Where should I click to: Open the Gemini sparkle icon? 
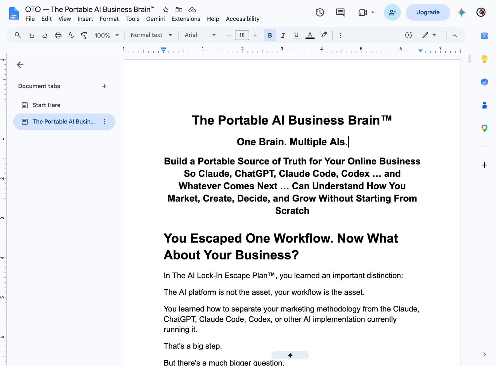click(x=461, y=13)
